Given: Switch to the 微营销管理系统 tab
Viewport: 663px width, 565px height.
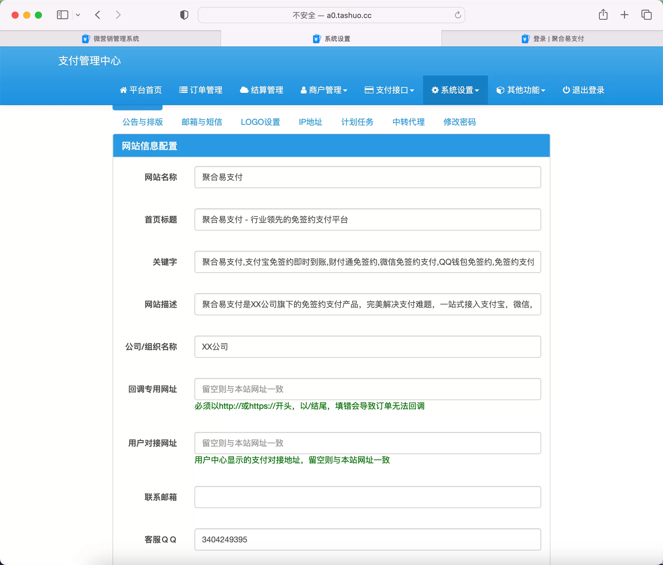Looking at the screenshot, I should pos(110,39).
